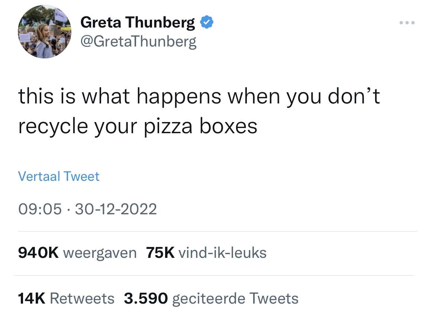Open Greta Thunberg's profile picture
The width and height of the screenshot is (435, 317).
coord(44,32)
